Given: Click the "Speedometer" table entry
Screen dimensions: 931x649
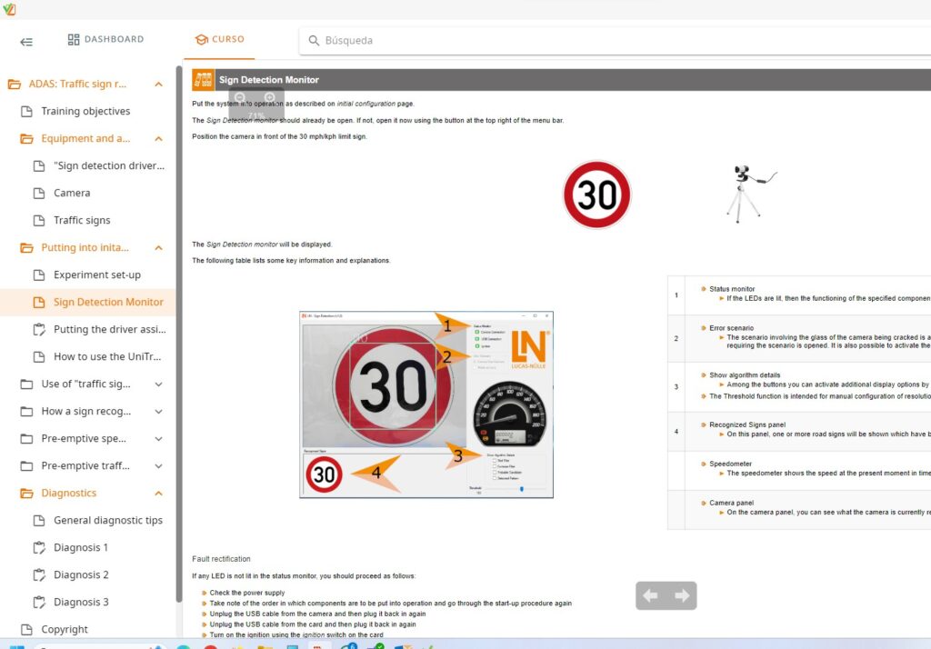Looking at the screenshot, I should (x=730, y=464).
